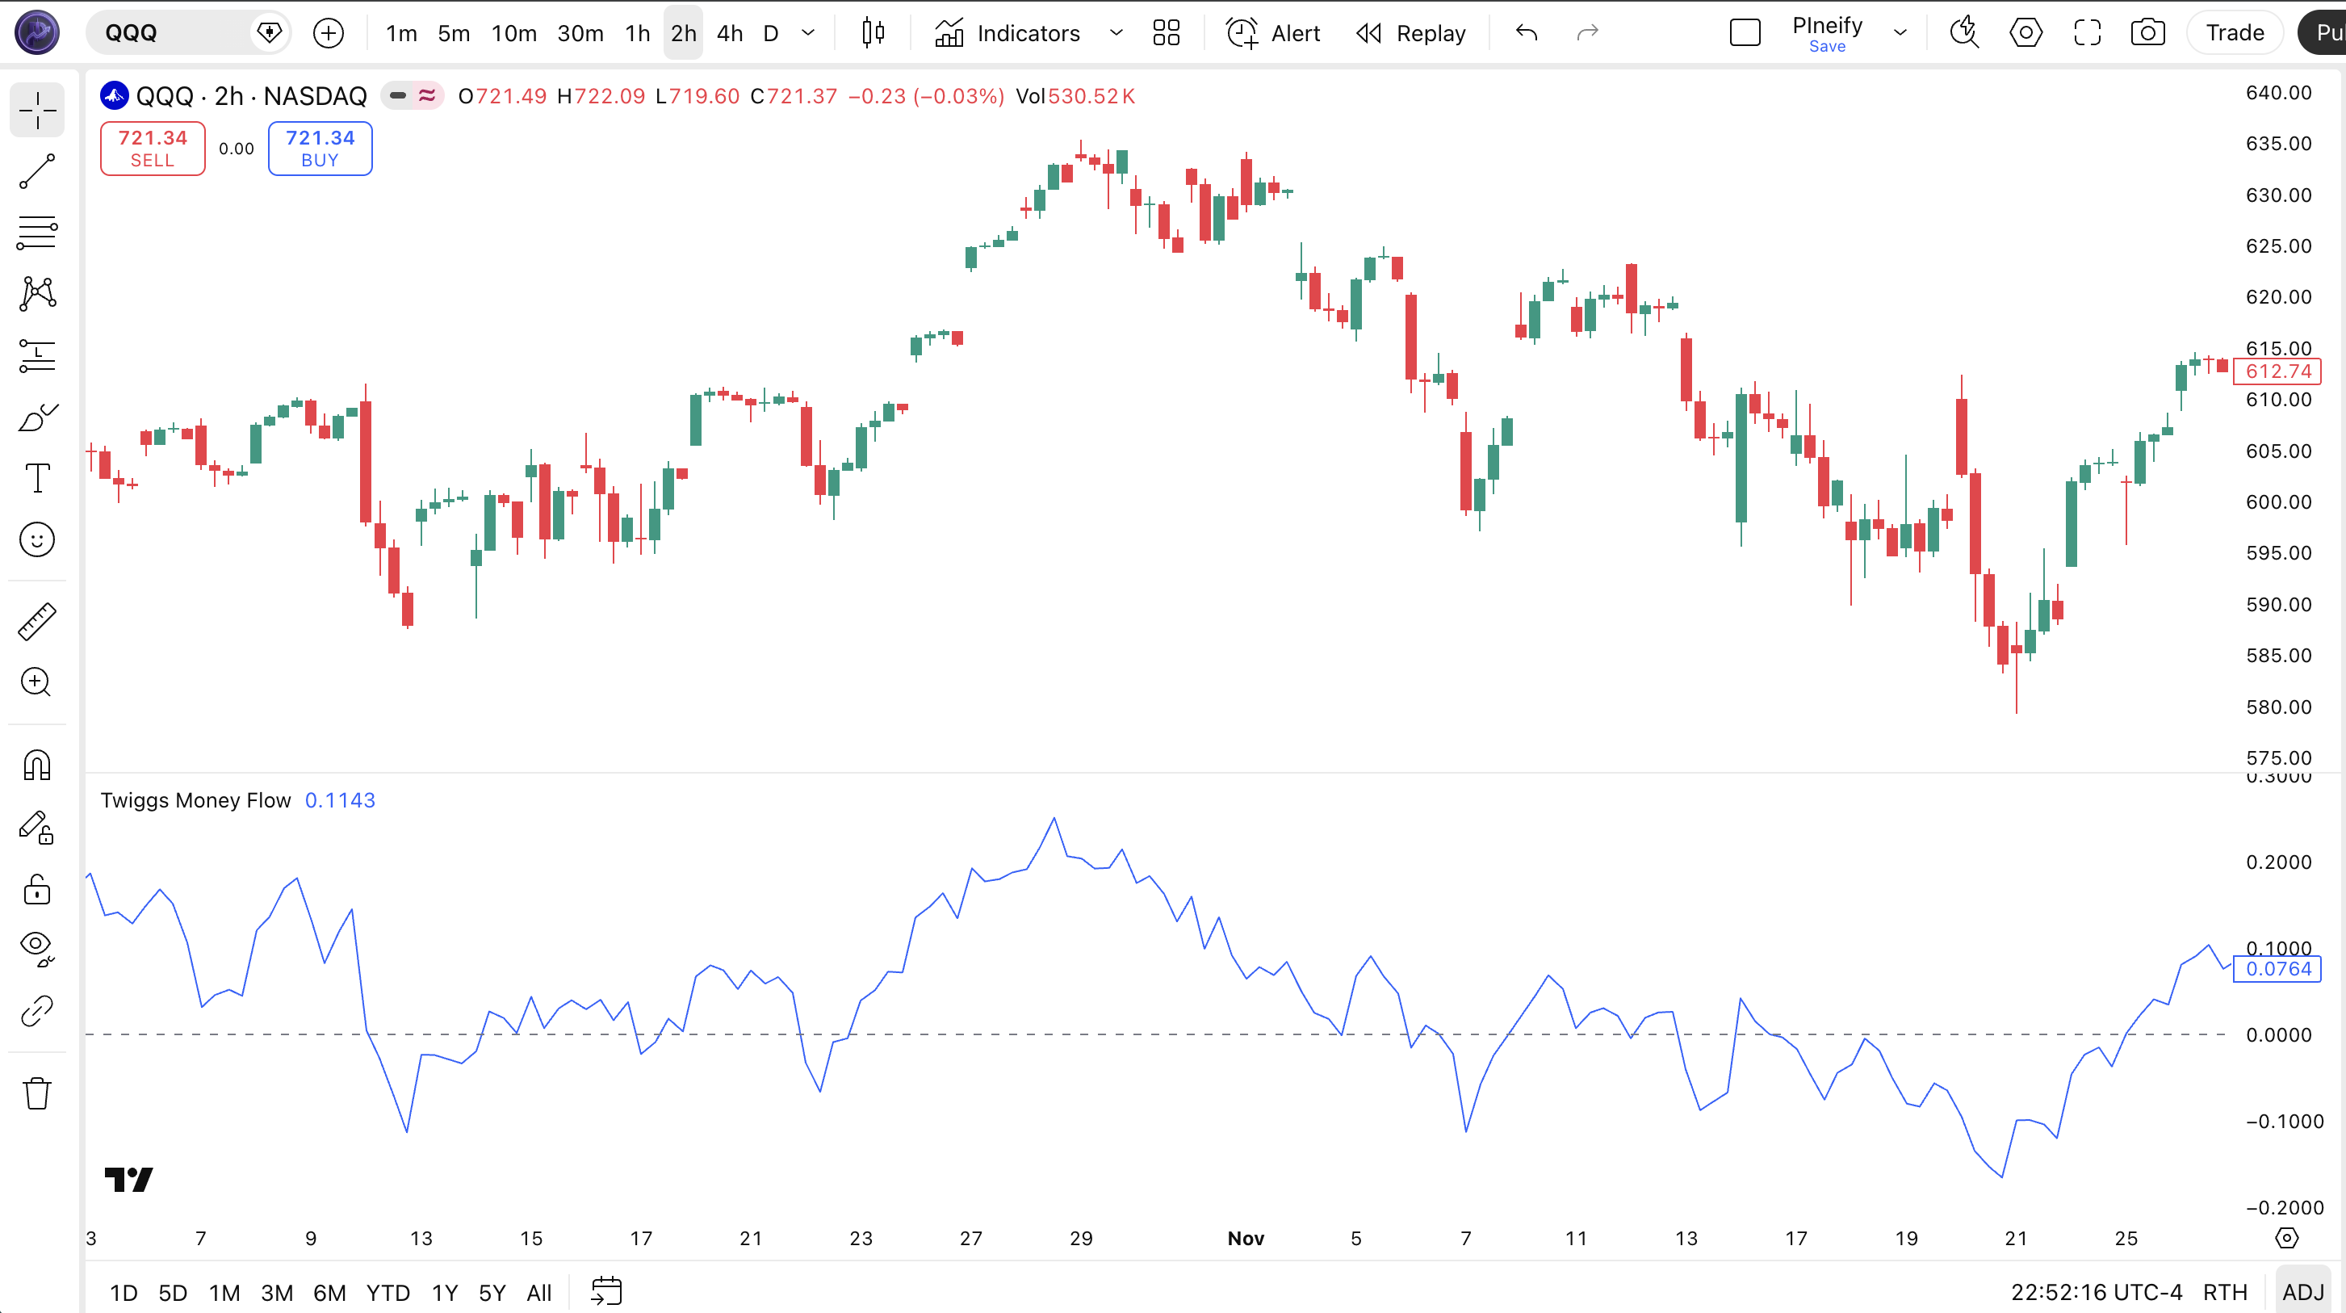
Task: Open the emoji and icons tool
Action: coord(37,539)
